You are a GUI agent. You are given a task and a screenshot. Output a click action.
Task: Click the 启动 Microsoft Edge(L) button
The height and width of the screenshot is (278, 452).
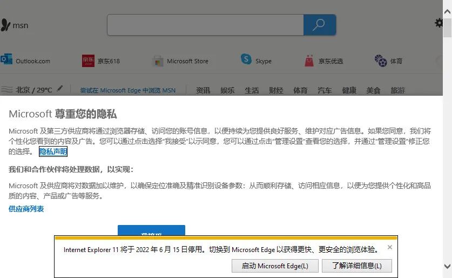coord(275,266)
